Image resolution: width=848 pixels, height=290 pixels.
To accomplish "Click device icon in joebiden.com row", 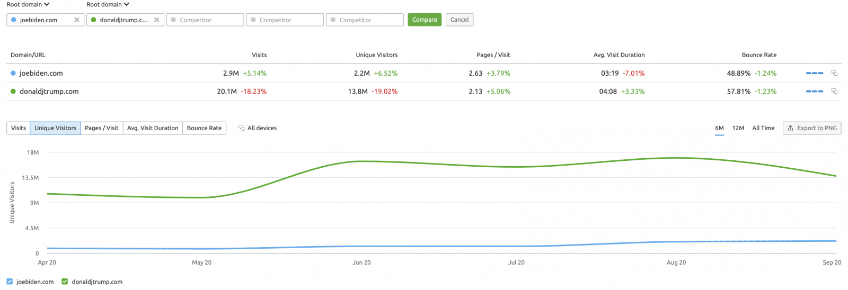I will (834, 73).
